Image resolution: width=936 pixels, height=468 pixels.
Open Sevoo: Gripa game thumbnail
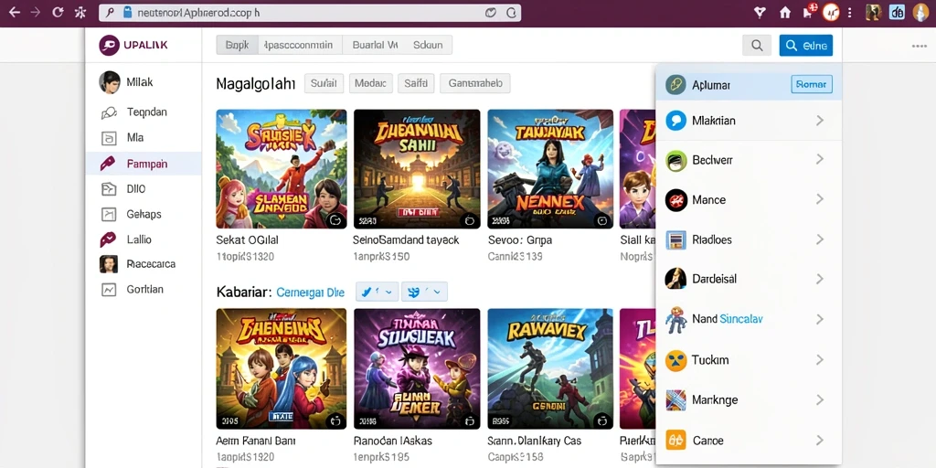point(550,169)
